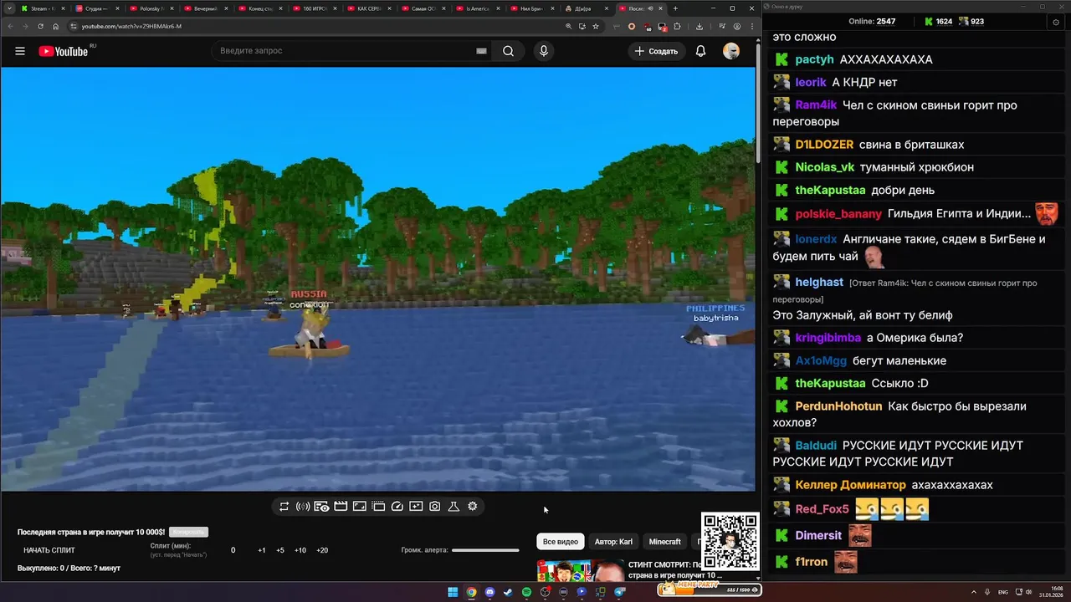
Task: Click username D1LDOZER in chat
Action: pos(824,145)
